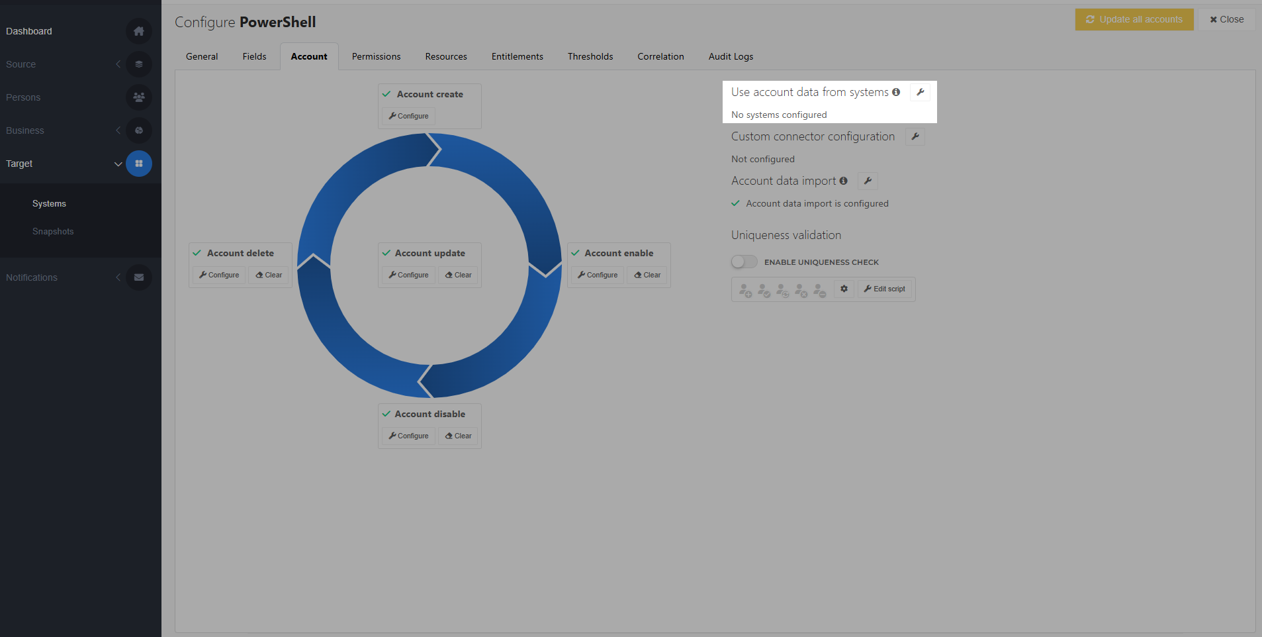
Task: Open the Audit Logs tab
Action: click(x=730, y=56)
